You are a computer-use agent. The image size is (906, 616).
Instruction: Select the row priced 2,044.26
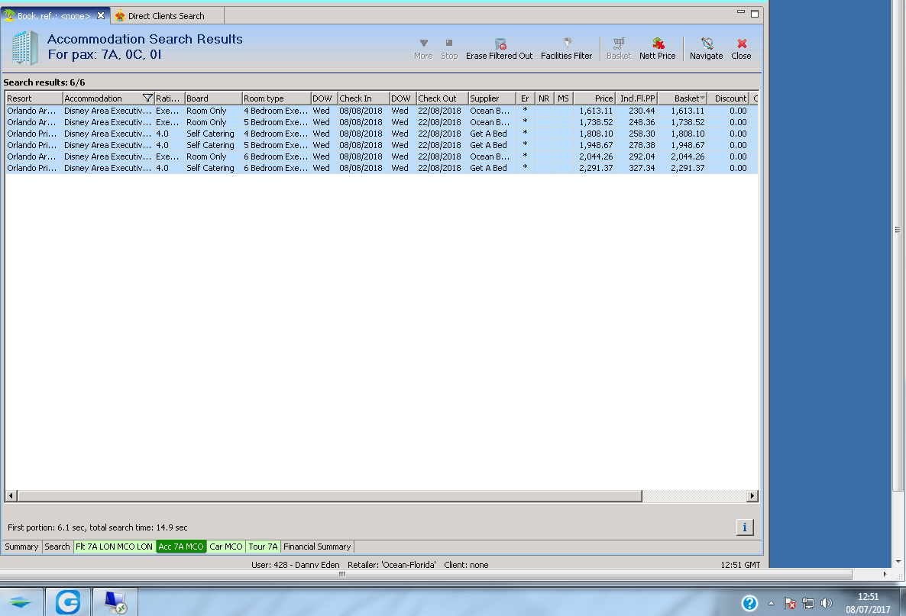point(381,156)
